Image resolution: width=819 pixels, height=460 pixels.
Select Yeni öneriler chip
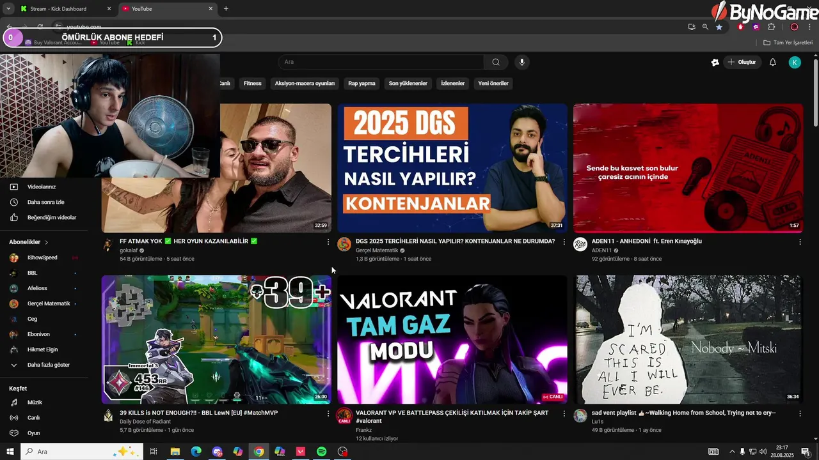(493, 83)
